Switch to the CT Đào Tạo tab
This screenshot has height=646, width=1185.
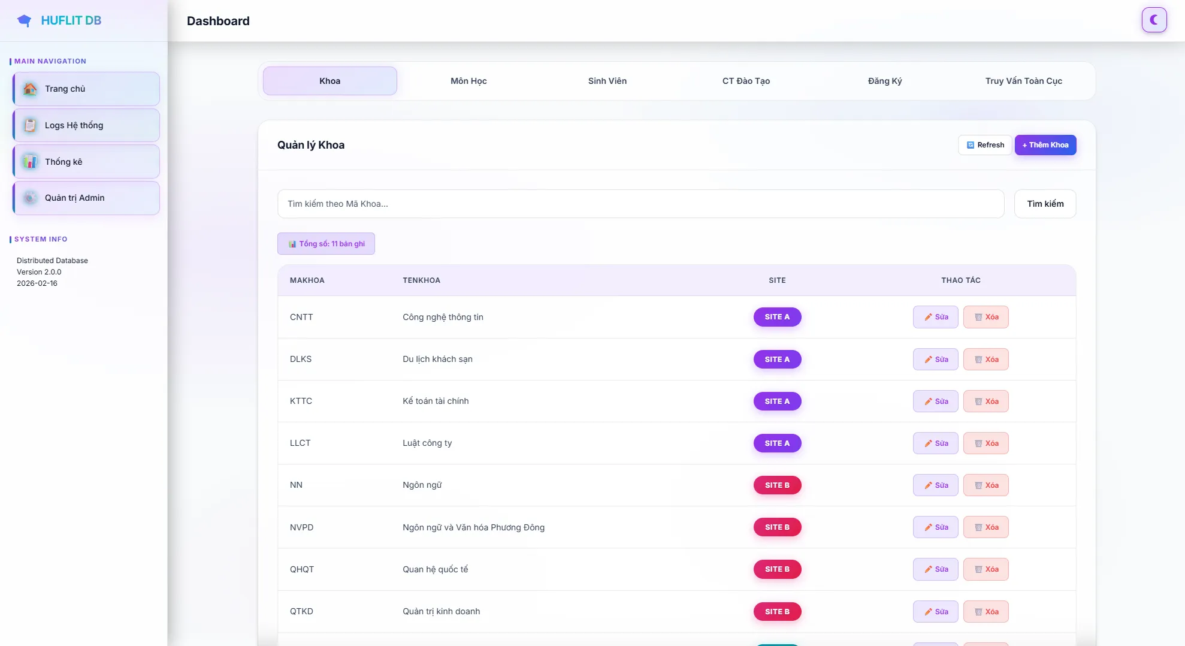(746, 81)
